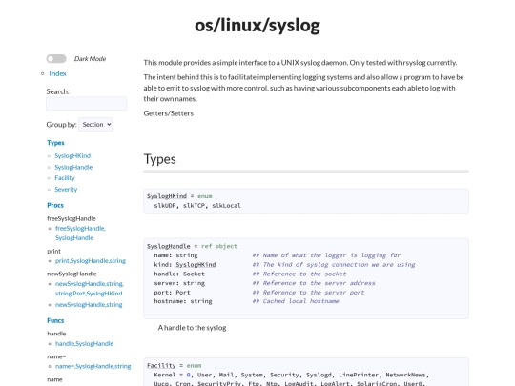Click 'A handle to the syslog' description
The height and width of the screenshot is (386, 515).
point(192,328)
